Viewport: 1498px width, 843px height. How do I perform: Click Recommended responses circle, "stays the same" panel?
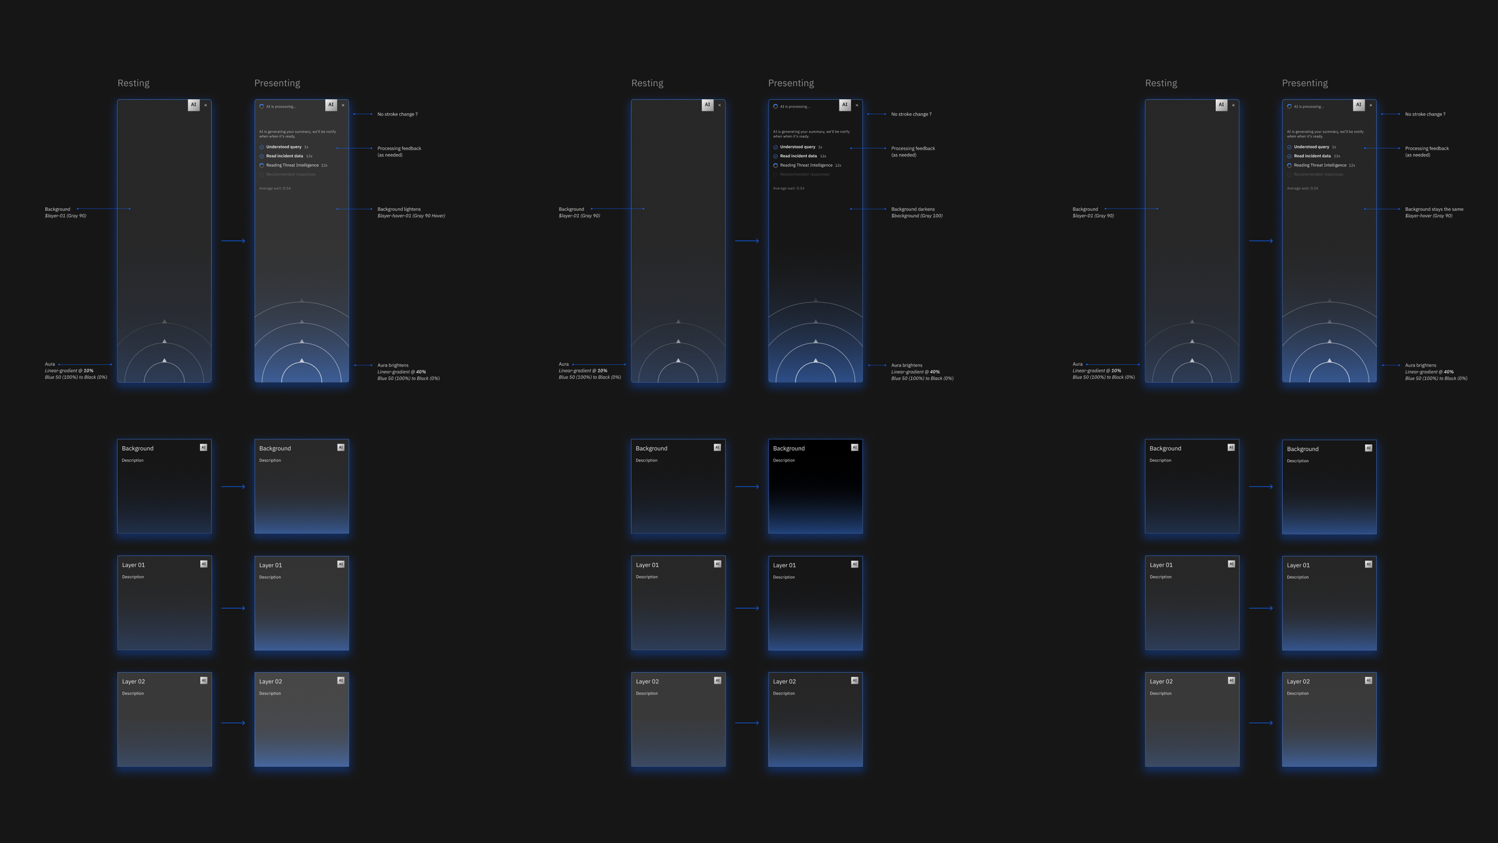tap(1289, 174)
